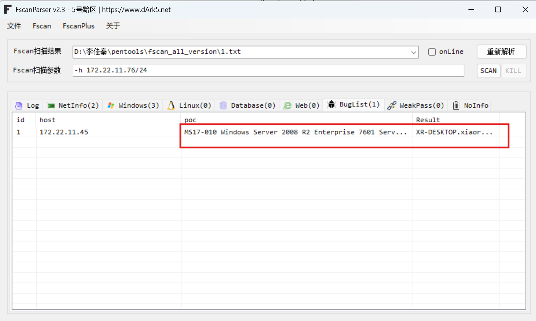Open the FscanPlus menu
536x321 pixels.
79,26
